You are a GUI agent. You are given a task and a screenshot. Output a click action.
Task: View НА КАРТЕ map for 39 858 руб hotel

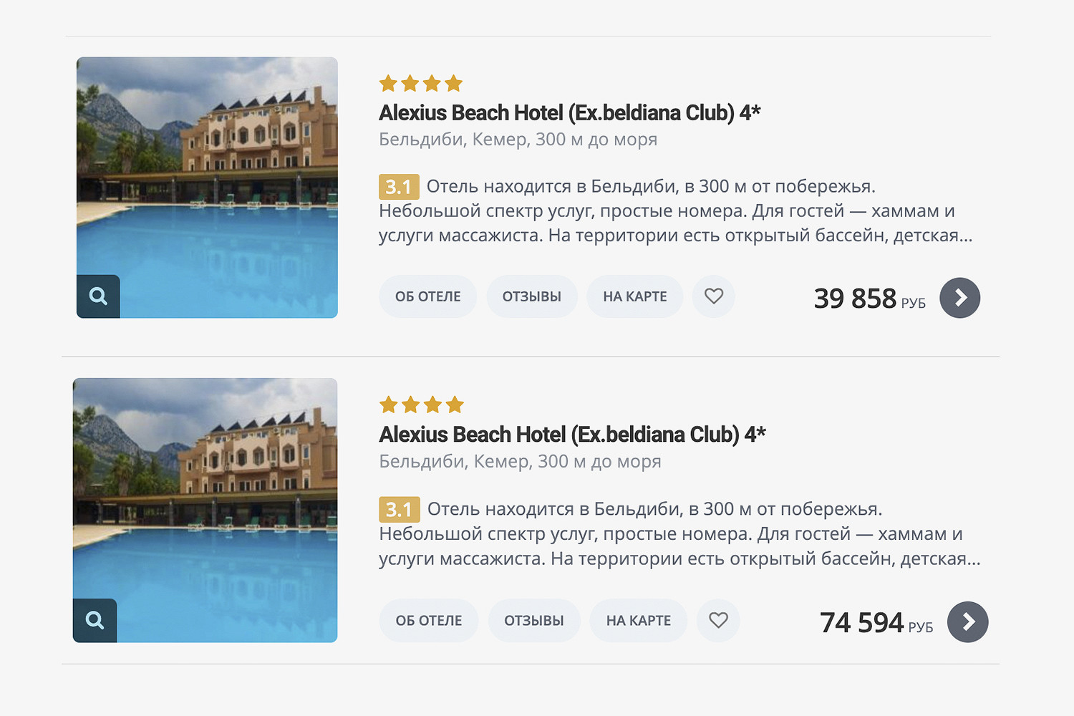[634, 296]
